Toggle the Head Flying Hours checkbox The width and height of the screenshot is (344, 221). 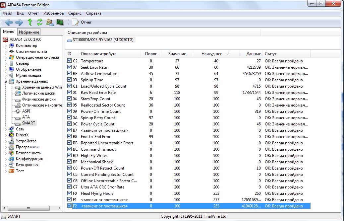point(69,193)
